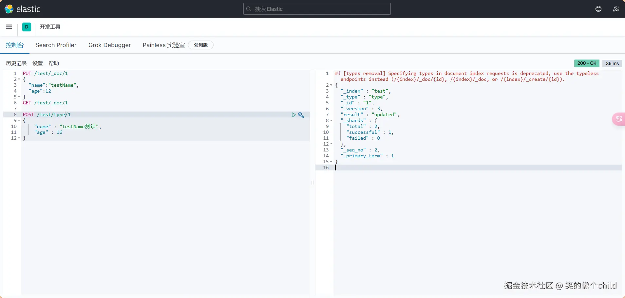Click the PUT /test/_doc/1 request line
This screenshot has height=298, width=625.
(x=45, y=74)
